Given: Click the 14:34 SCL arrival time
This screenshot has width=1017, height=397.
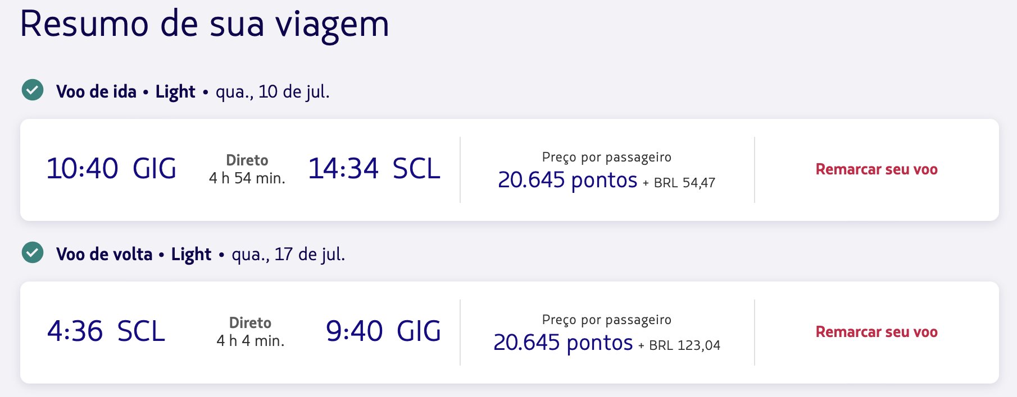Looking at the screenshot, I should point(374,169).
